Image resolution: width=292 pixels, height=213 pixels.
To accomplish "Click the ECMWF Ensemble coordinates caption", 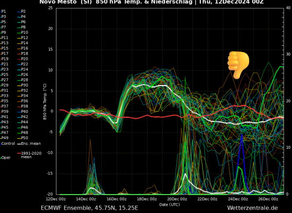I will pyautogui.click(x=90, y=208).
